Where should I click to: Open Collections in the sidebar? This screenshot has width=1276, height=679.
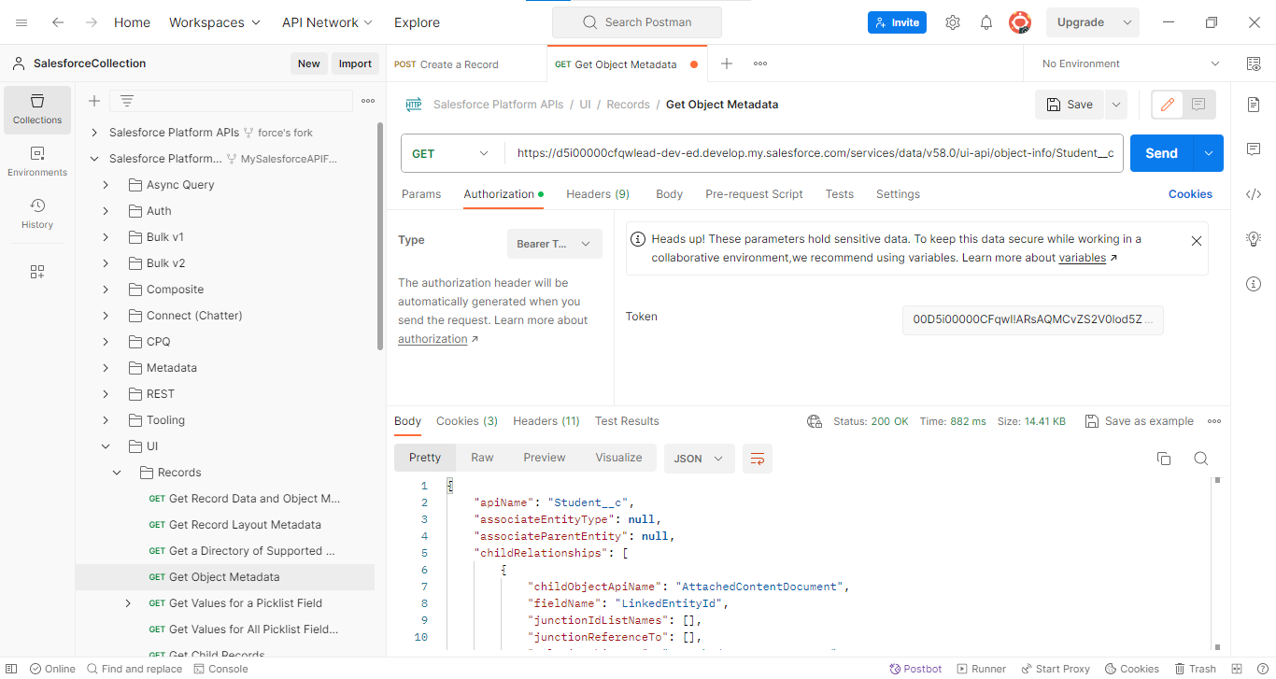point(37,108)
